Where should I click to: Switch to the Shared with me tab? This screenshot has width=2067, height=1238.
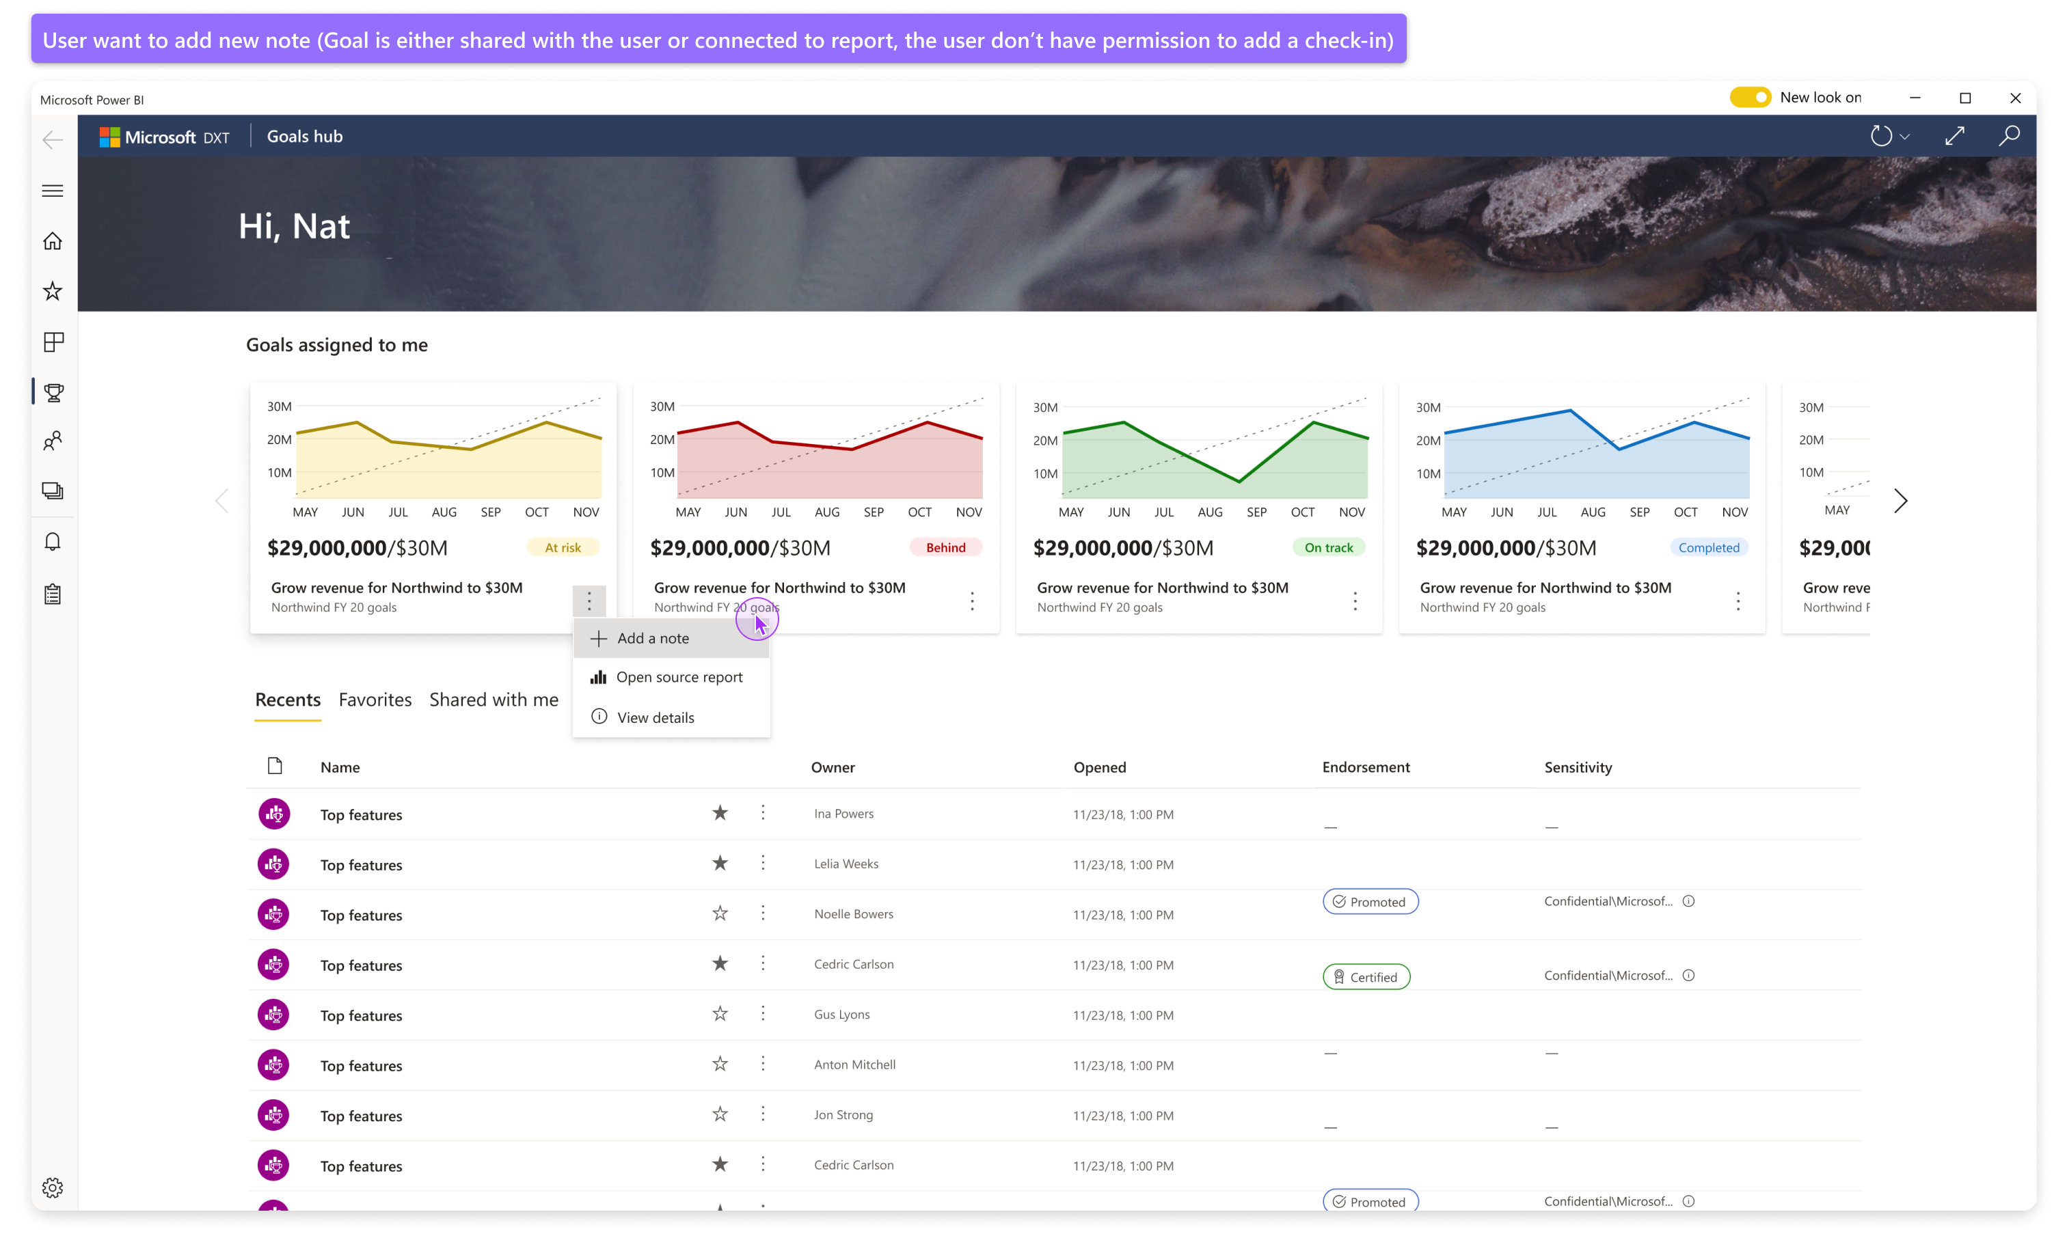click(494, 700)
